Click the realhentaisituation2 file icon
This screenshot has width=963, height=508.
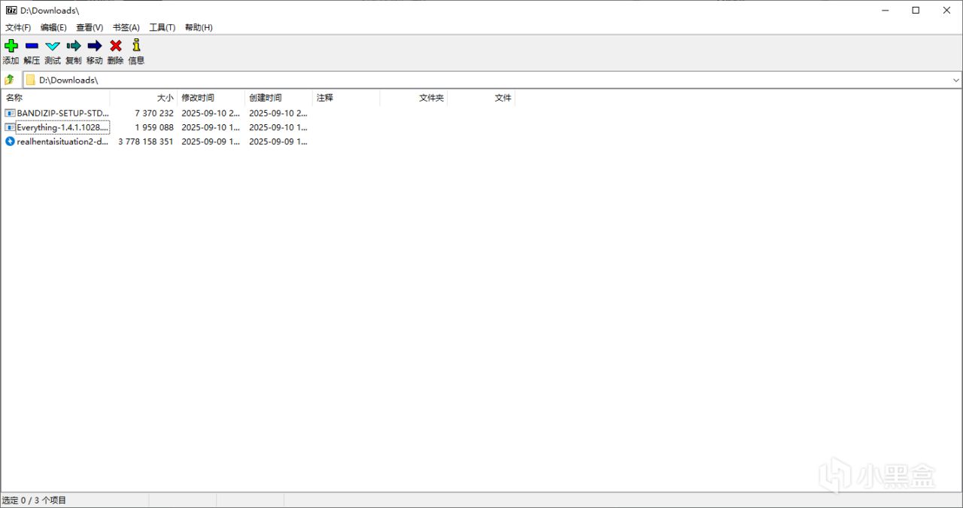(x=10, y=141)
